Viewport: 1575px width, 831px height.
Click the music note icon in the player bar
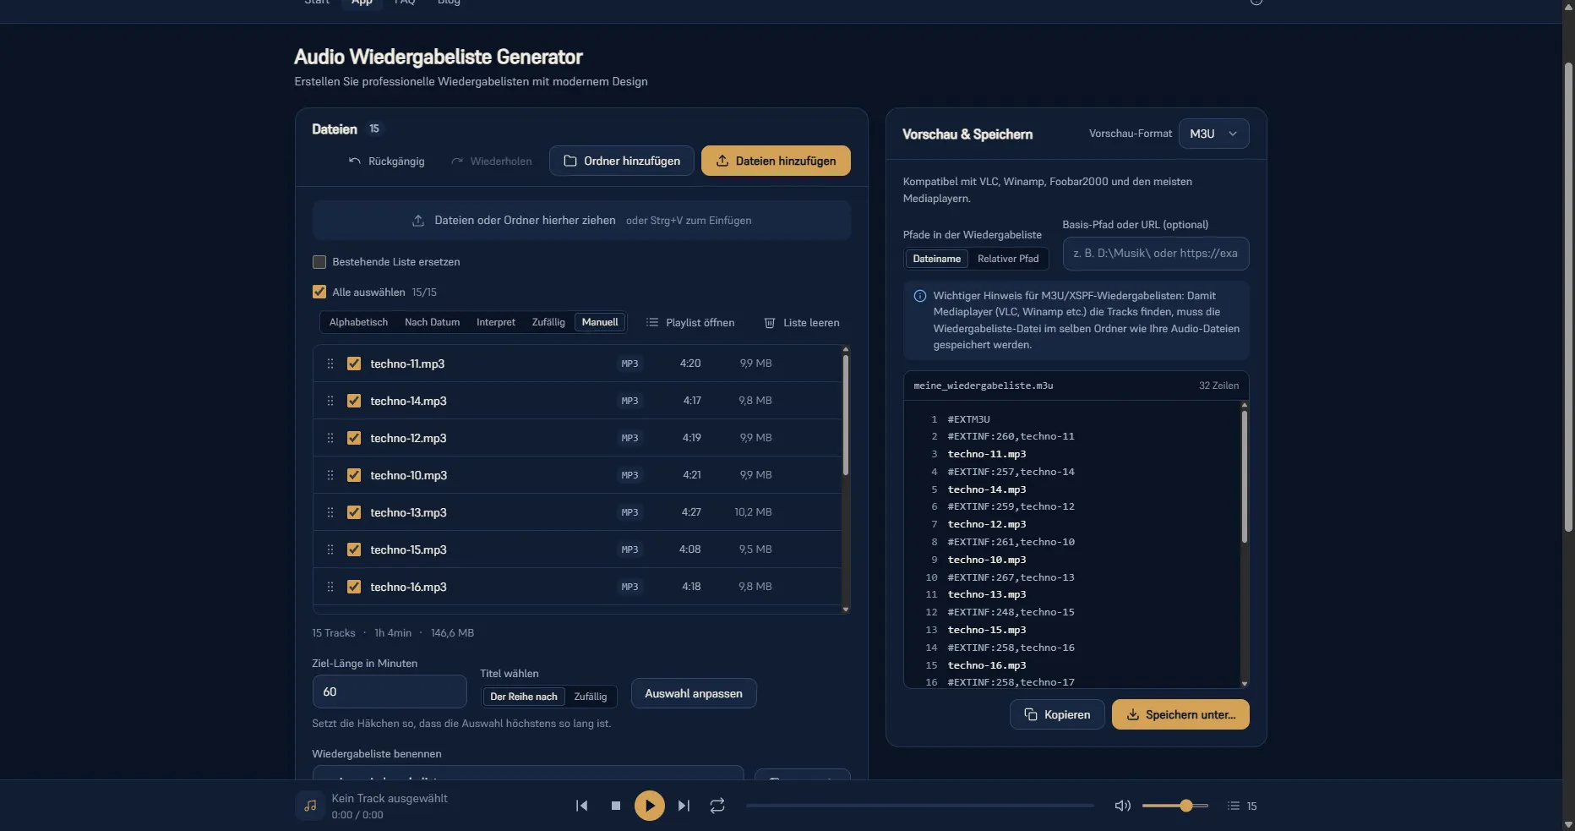(310, 806)
